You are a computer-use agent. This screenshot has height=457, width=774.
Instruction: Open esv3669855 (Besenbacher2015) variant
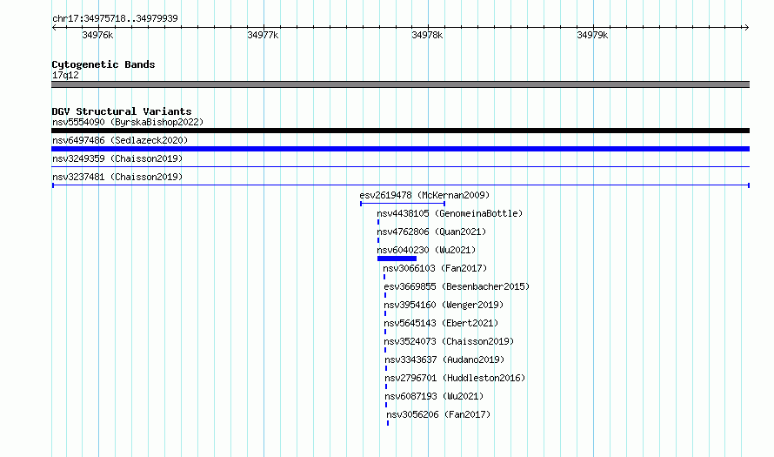[457, 286]
